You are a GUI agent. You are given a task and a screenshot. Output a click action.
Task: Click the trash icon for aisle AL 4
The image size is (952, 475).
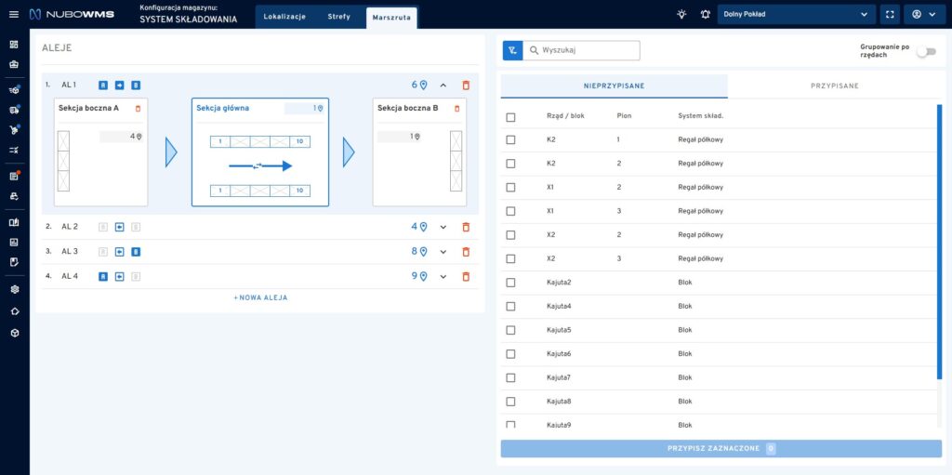click(x=466, y=276)
